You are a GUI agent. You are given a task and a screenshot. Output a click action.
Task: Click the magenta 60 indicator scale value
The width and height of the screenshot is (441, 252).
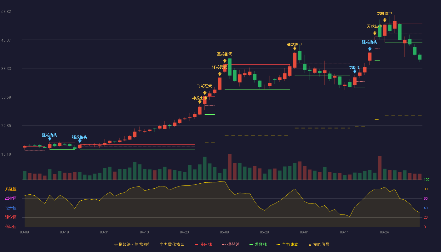[x=426, y=198]
